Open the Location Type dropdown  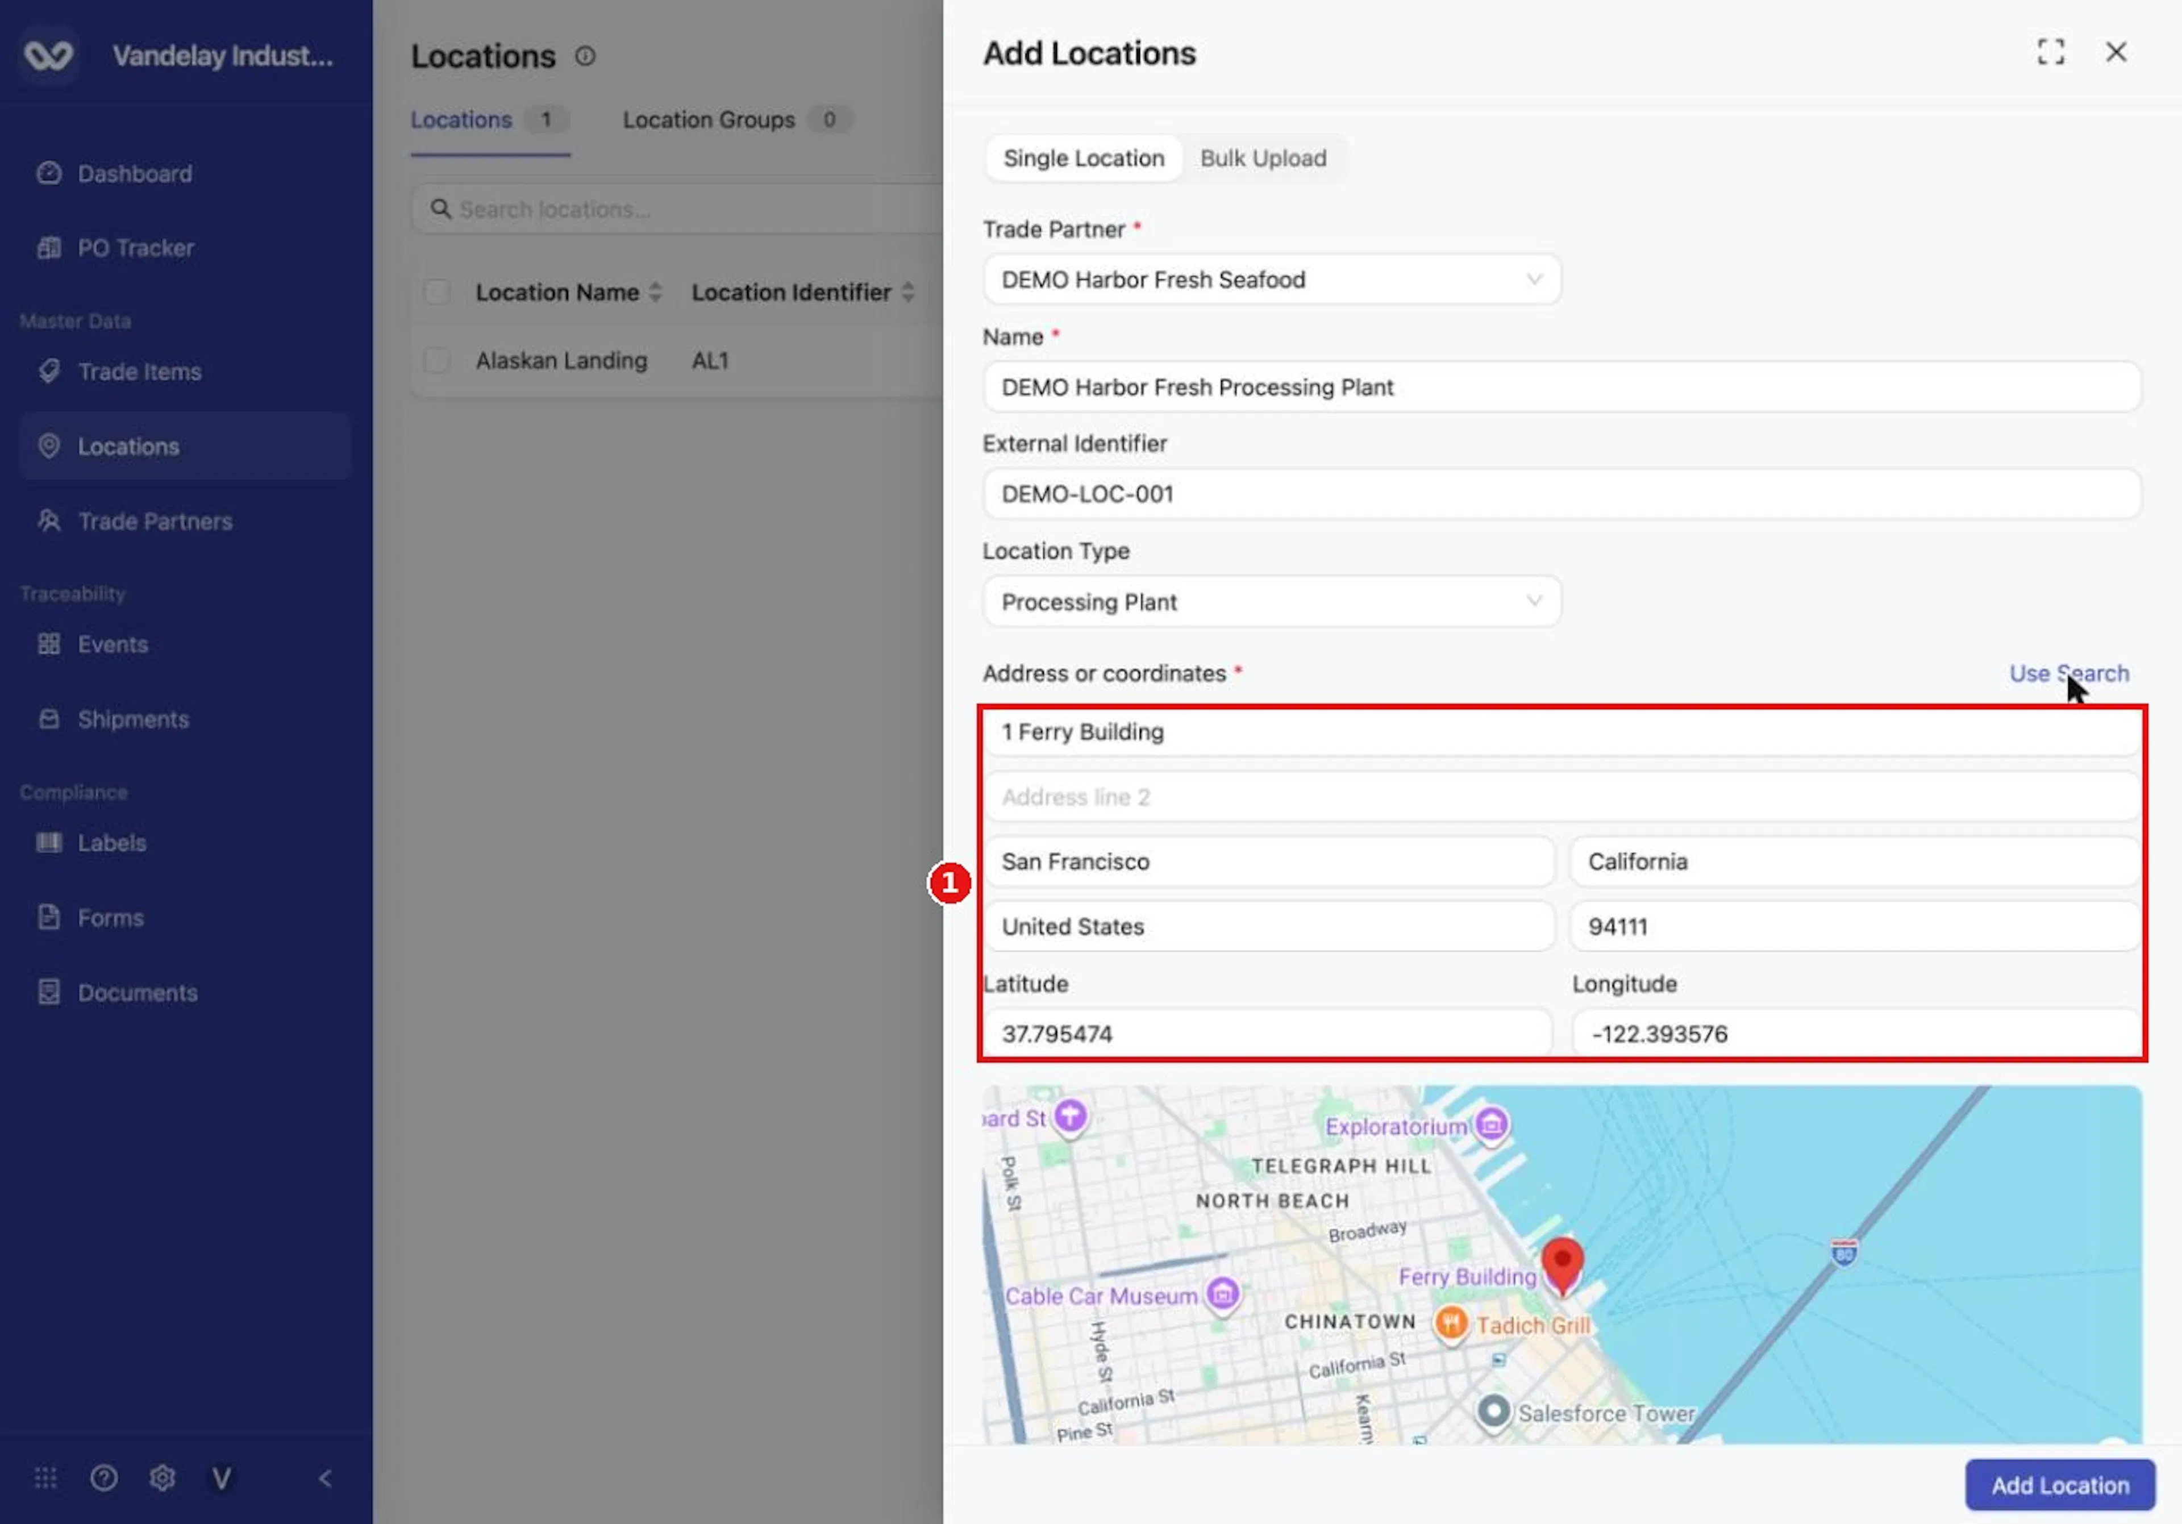(x=1272, y=602)
